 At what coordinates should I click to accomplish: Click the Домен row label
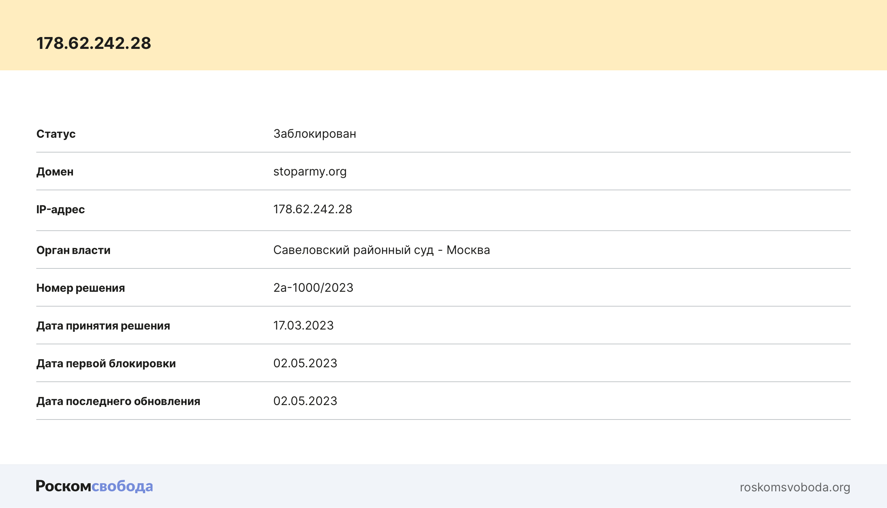55,172
